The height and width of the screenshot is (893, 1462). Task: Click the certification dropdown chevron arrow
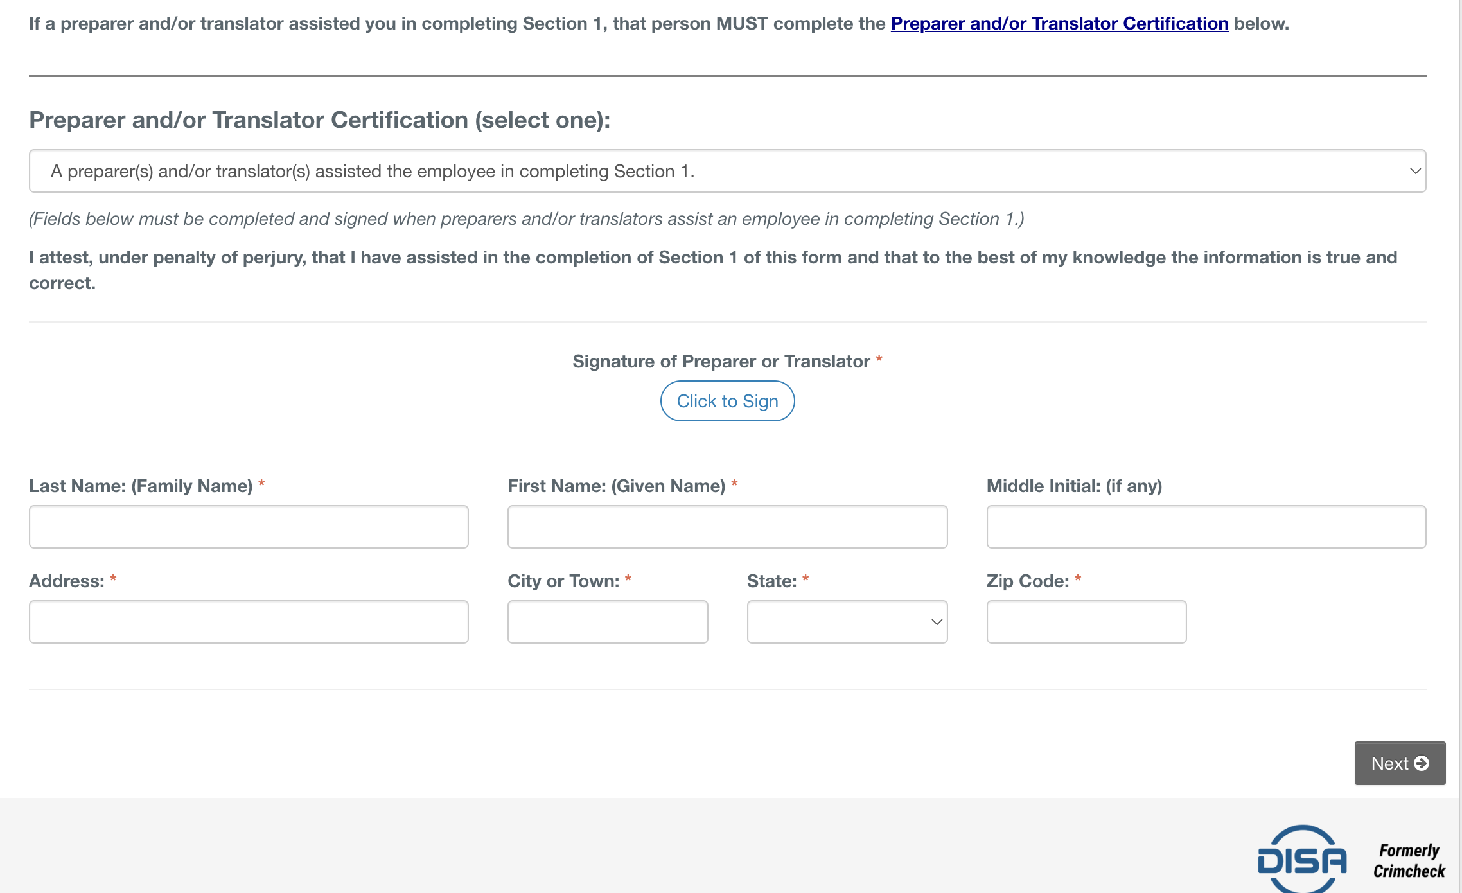[1414, 171]
